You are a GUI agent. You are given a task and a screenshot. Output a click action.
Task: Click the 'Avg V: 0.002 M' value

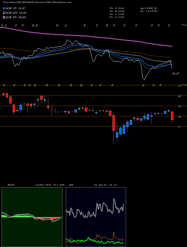(x=148, y=8)
